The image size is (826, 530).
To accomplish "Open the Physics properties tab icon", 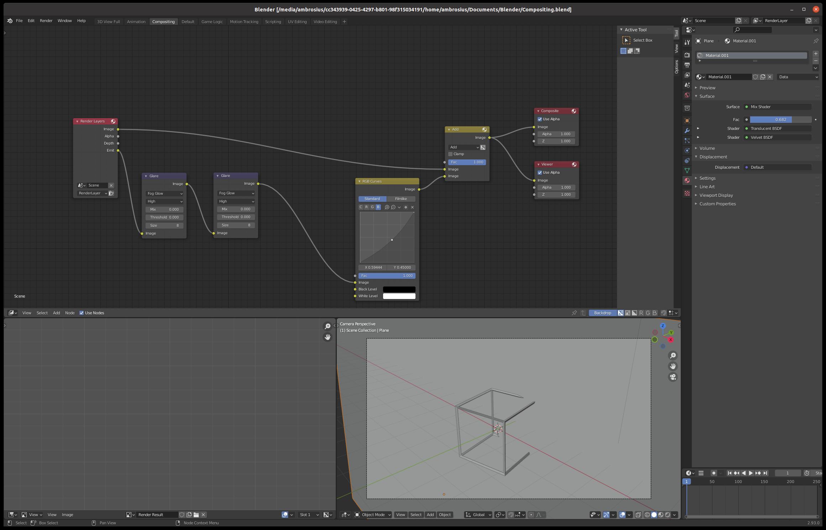I will (687, 151).
